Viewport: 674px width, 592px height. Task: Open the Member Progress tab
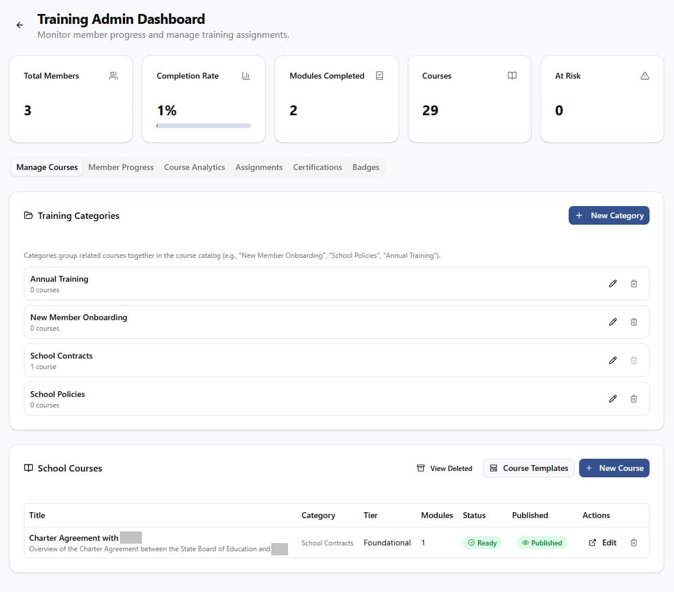121,167
